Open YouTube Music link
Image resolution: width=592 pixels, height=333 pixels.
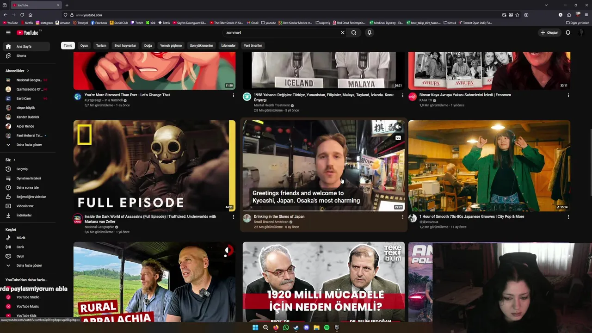[26, 307]
